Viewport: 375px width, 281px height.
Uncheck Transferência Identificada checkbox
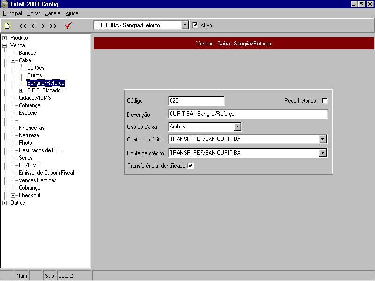[x=190, y=165]
